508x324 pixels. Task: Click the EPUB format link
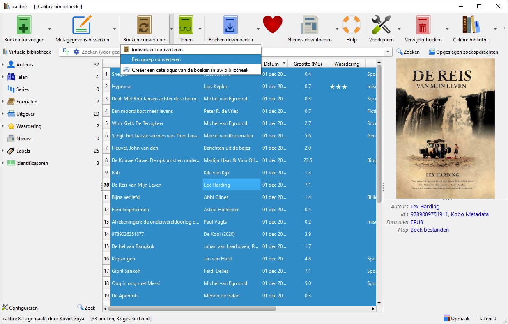point(417,222)
